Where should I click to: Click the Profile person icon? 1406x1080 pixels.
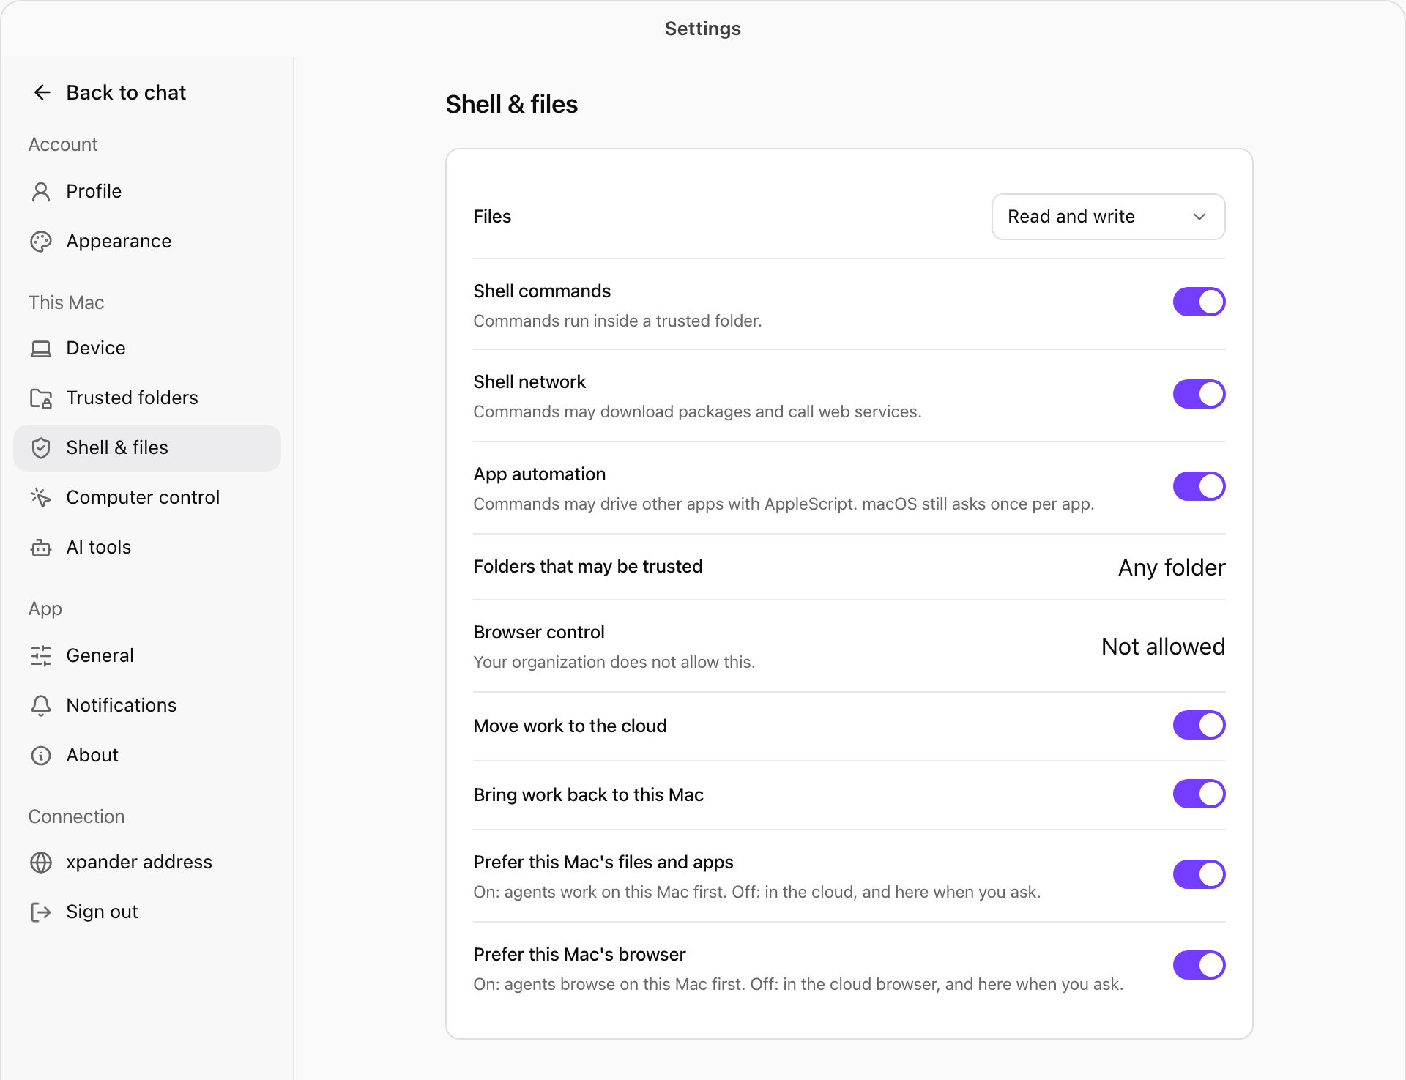point(41,192)
